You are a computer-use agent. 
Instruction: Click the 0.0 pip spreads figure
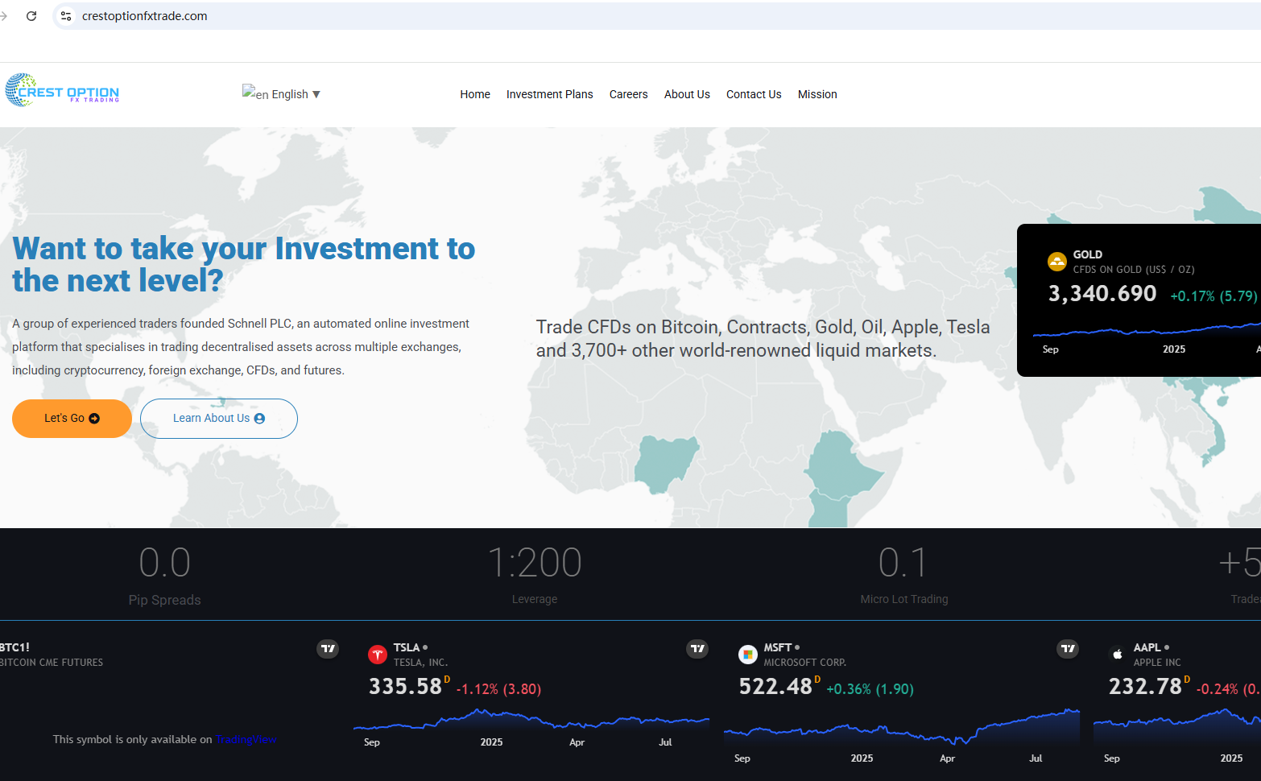pyautogui.click(x=164, y=563)
